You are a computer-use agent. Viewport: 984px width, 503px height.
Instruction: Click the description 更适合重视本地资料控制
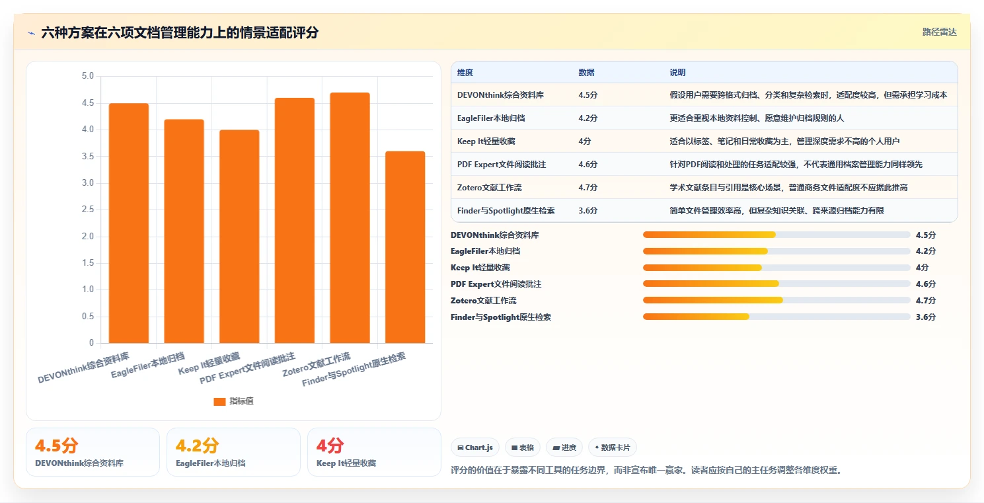pos(757,118)
